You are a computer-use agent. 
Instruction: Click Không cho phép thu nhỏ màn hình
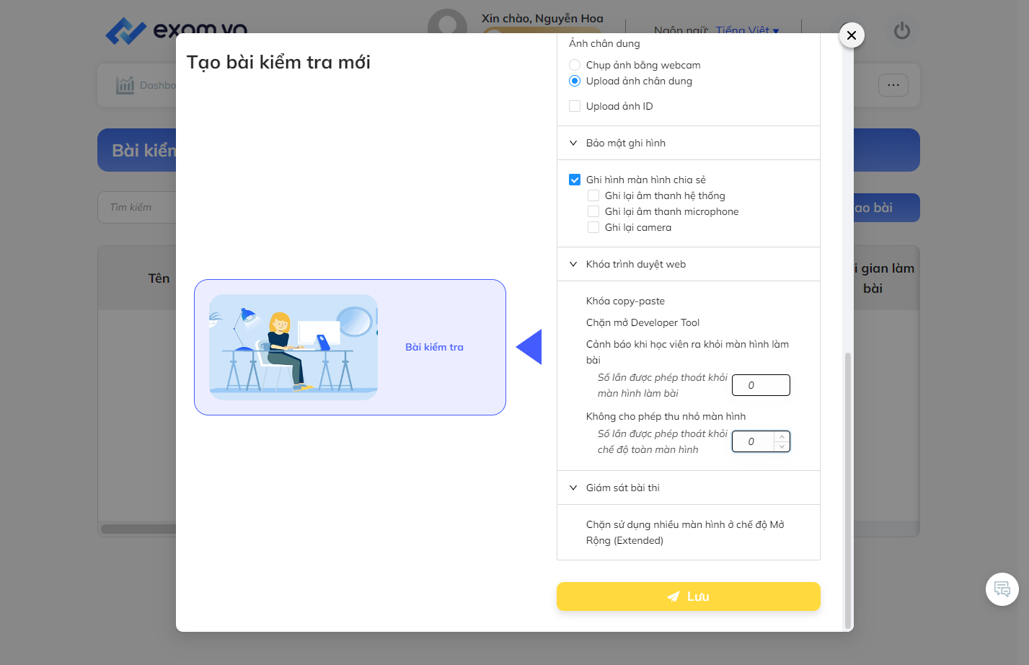(x=666, y=416)
